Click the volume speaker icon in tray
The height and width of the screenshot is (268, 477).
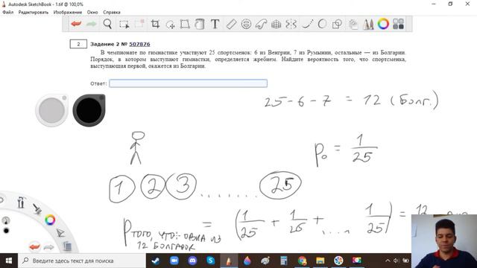pyautogui.click(x=396, y=261)
